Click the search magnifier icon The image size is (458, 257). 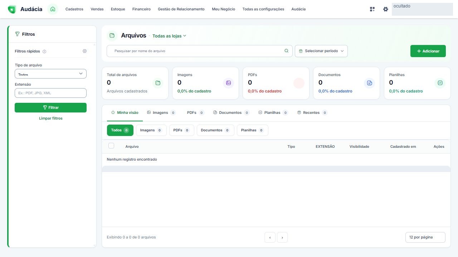point(286,51)
